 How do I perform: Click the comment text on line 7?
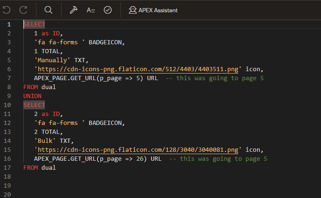tap(220, 78)
